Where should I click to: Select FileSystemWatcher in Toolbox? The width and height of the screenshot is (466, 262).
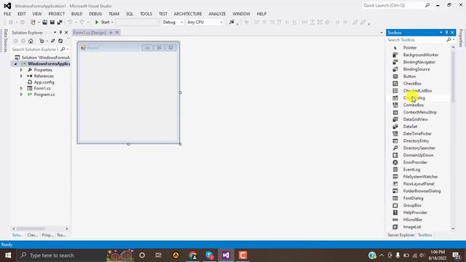point(420,176)
